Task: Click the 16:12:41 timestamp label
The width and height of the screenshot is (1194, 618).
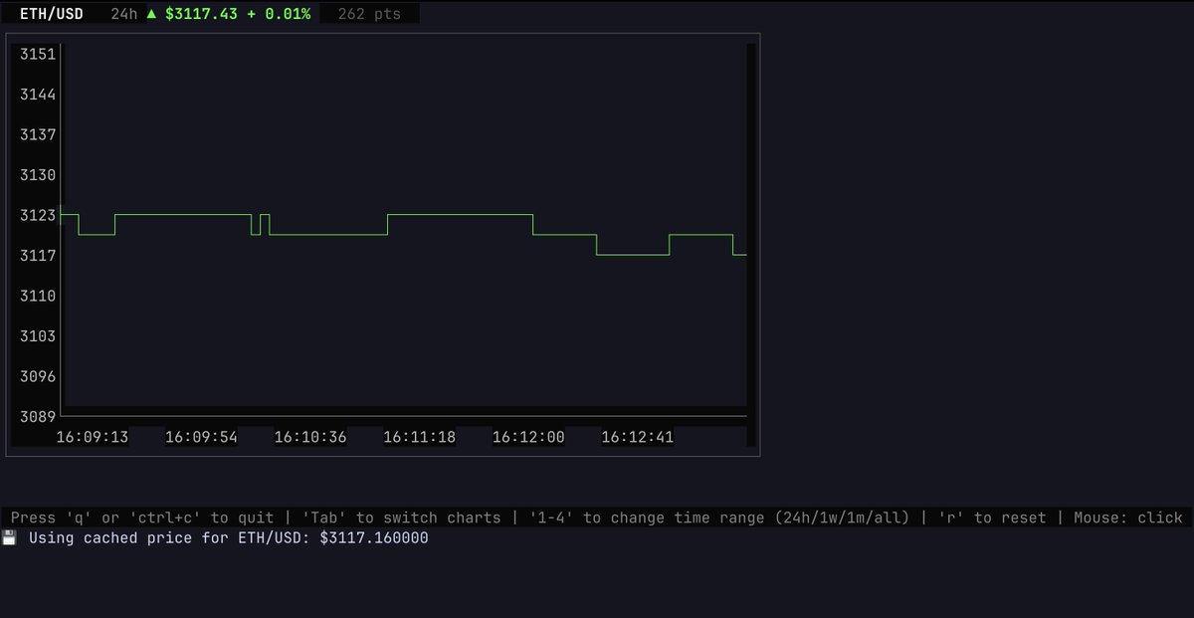Action: coord(637,436)
